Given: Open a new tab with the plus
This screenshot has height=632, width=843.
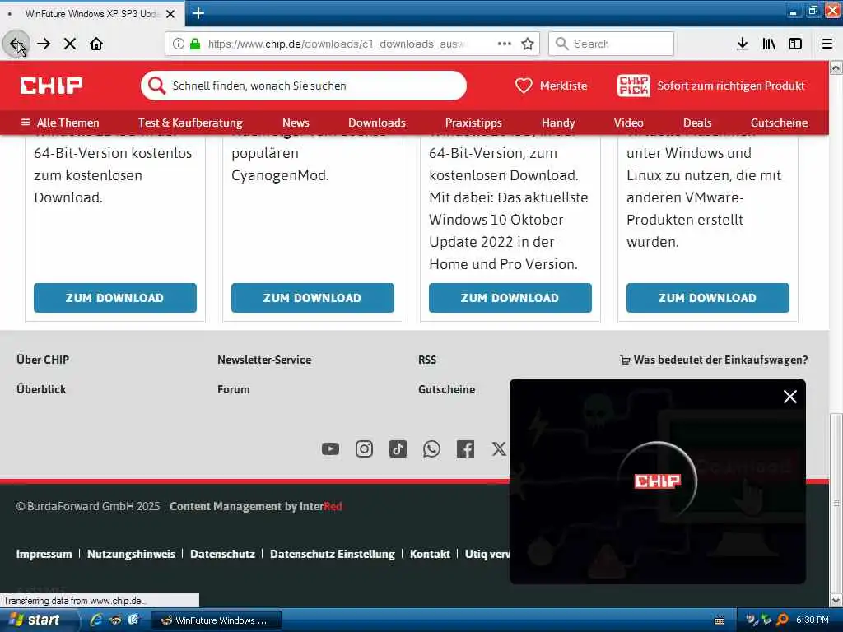Looking at the screenshot, I should [198, 13].
